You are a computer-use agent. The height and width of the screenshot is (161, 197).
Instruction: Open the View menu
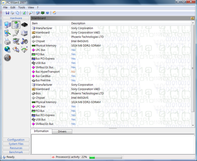31,7
